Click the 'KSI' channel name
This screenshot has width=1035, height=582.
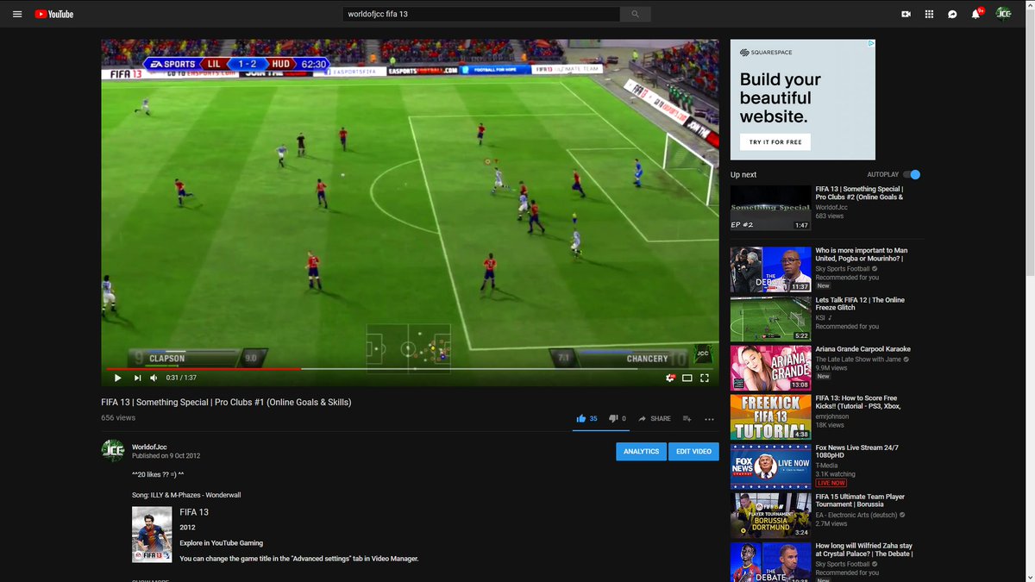pyautogui.click(x=821, y=318)
